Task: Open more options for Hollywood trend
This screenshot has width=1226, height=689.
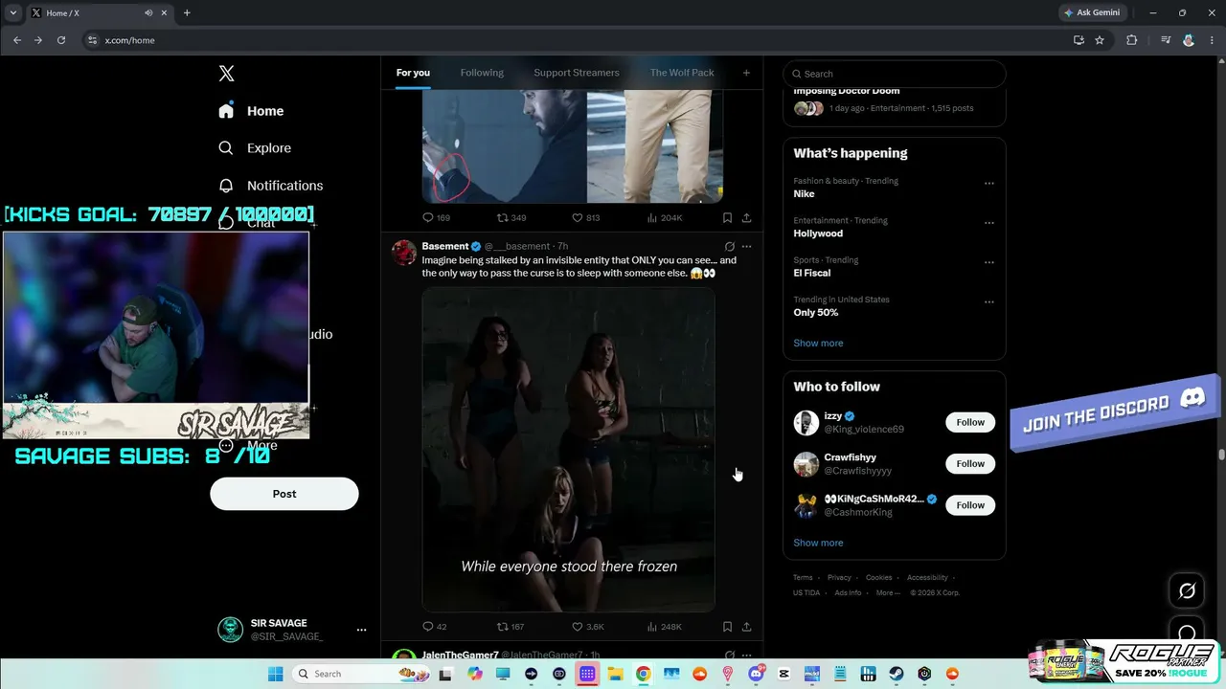Action: tap(989, 223)
